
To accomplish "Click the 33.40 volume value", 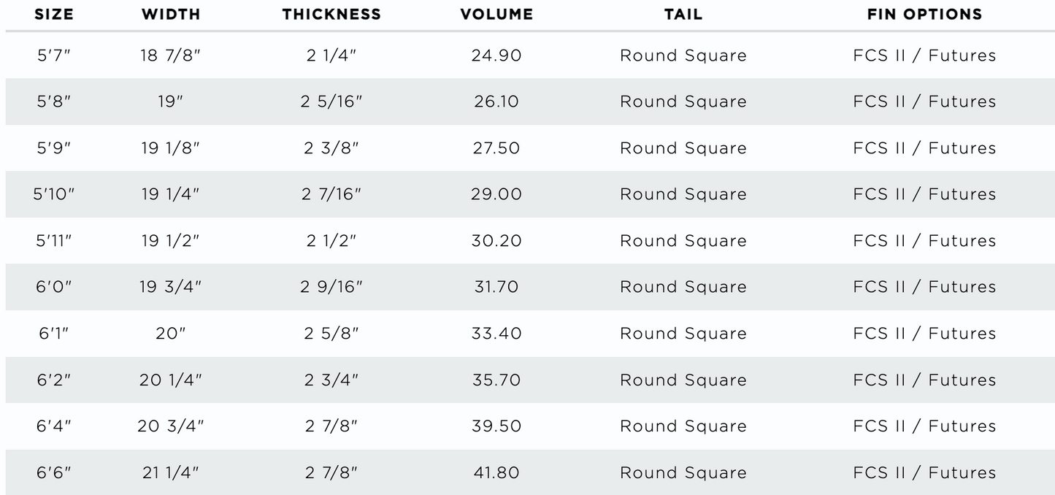I will pyautogui.click(x=496, y=334).
